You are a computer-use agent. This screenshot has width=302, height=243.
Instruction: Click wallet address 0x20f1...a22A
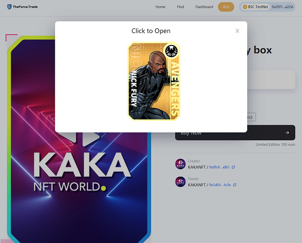pyautogui.click(x=282, y=7)
